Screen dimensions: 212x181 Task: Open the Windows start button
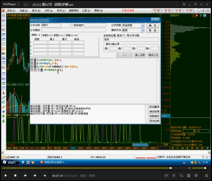pos(10,162)
